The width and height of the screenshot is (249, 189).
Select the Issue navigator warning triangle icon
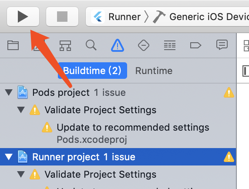click(x=118, y=45)
